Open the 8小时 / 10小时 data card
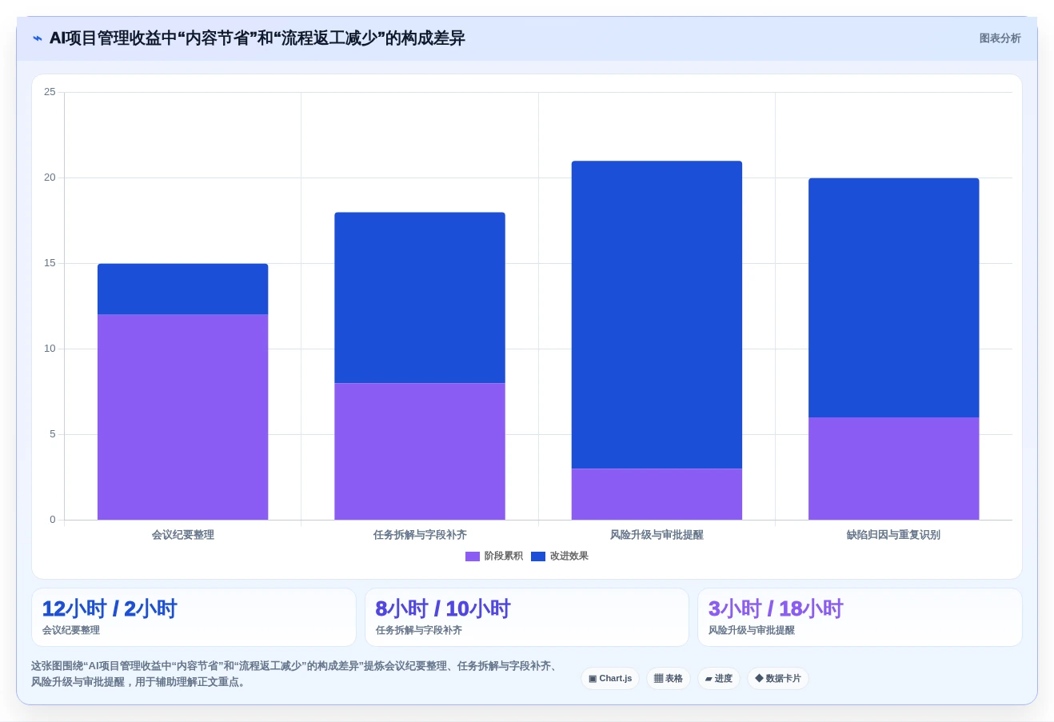Image resolution: width=1054 pixels, height=722 pixels. 527,617
